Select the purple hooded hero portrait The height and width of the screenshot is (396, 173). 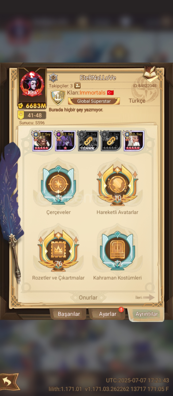pyautogui.click(x=65, y=141)
